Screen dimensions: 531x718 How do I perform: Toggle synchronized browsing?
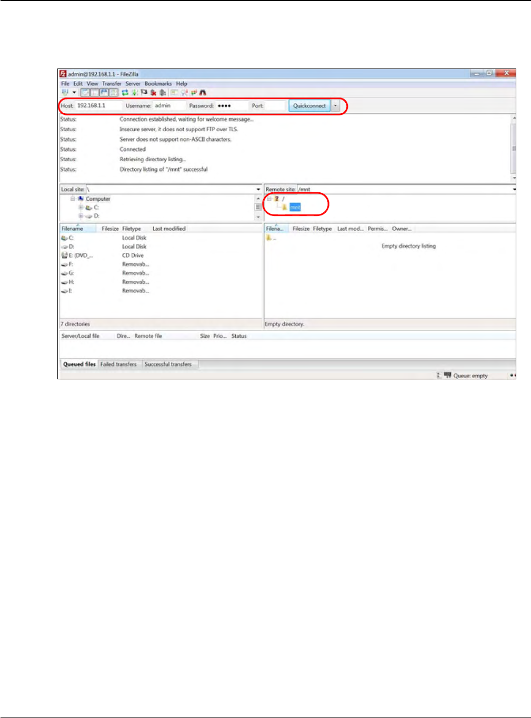click(x=193, y=92)
